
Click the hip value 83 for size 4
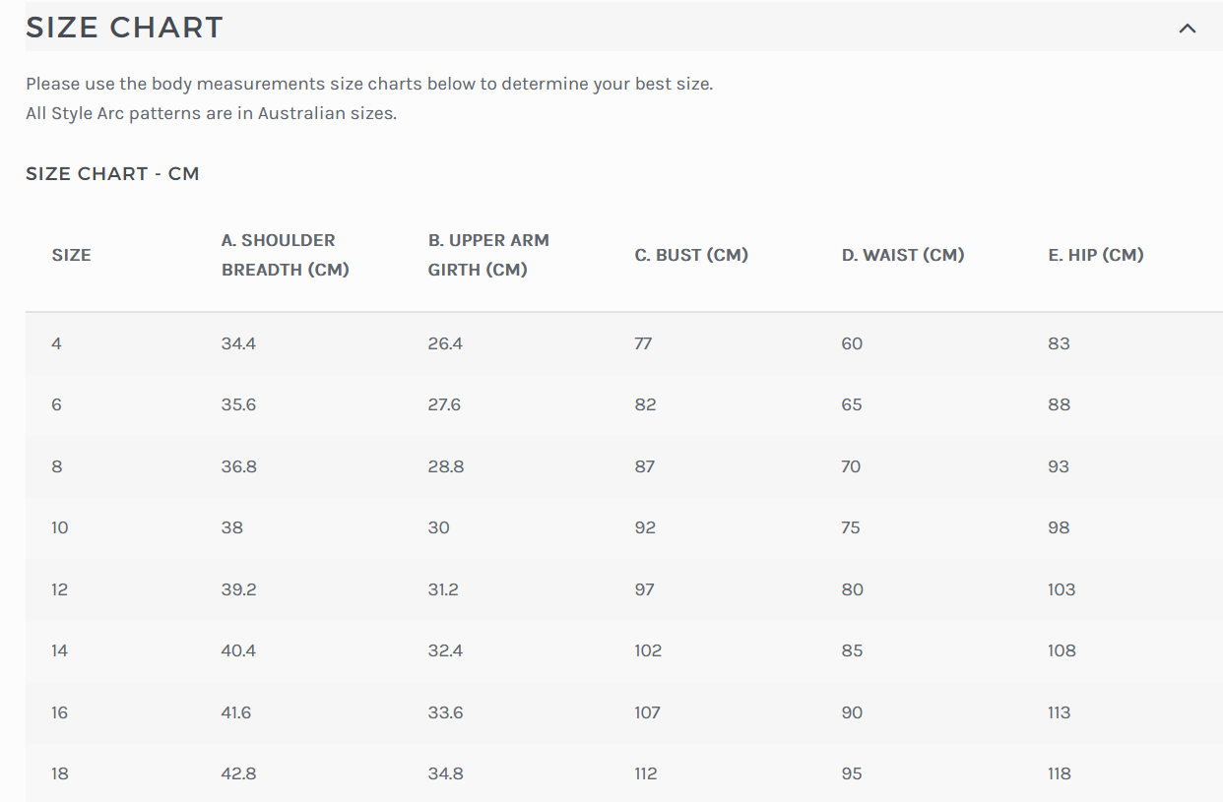1059,343
